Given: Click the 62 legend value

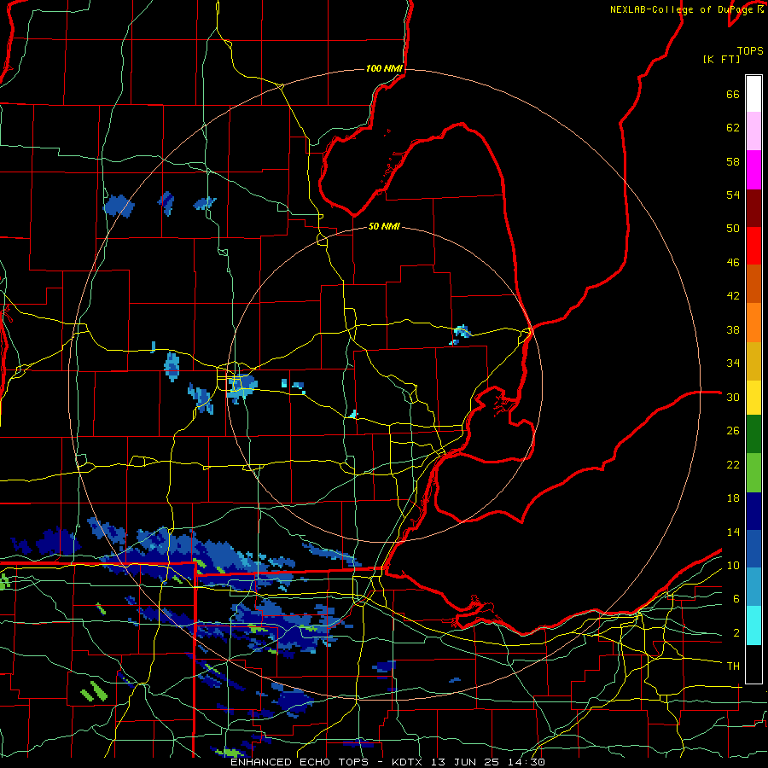Looking at the screenshot, I should pos(733,128).
